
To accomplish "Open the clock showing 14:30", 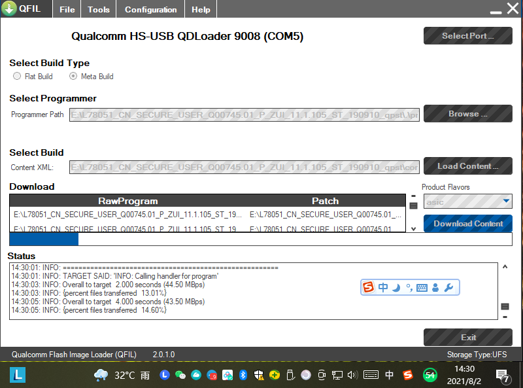I will [x=464, y=375].
